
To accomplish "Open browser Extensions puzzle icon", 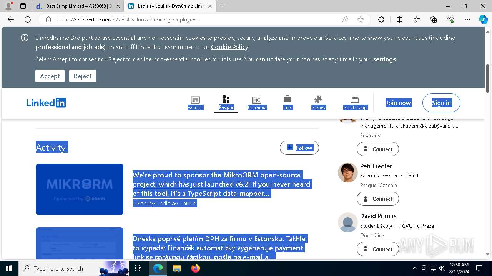I will (x=381, y=20).
